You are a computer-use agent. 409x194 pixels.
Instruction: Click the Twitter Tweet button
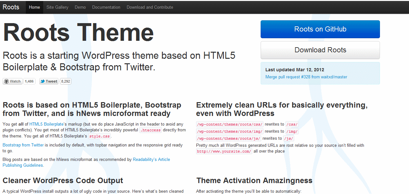click(48, 82)
